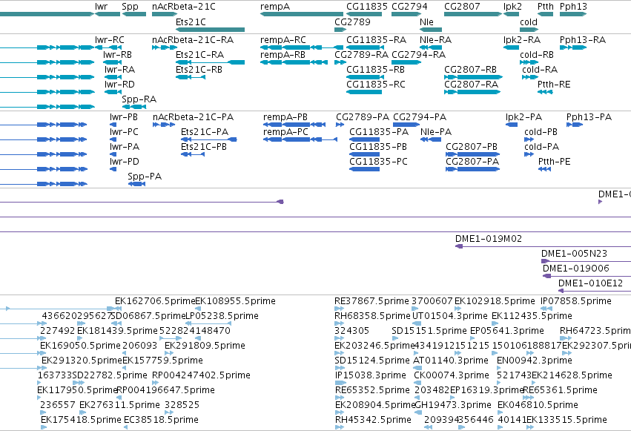Select the rempA-RB transcript
Image resolution: width=631 pixels, height=431 pixels.
click(x=294, y=62)
